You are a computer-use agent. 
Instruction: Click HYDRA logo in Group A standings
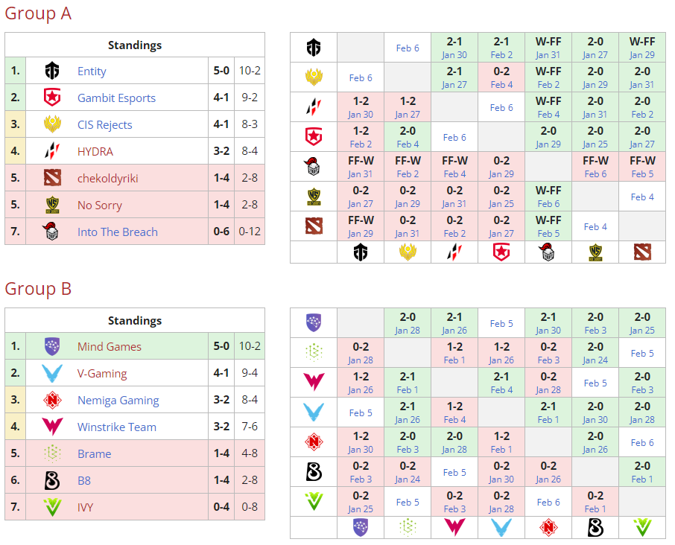[x=51, y=152]
